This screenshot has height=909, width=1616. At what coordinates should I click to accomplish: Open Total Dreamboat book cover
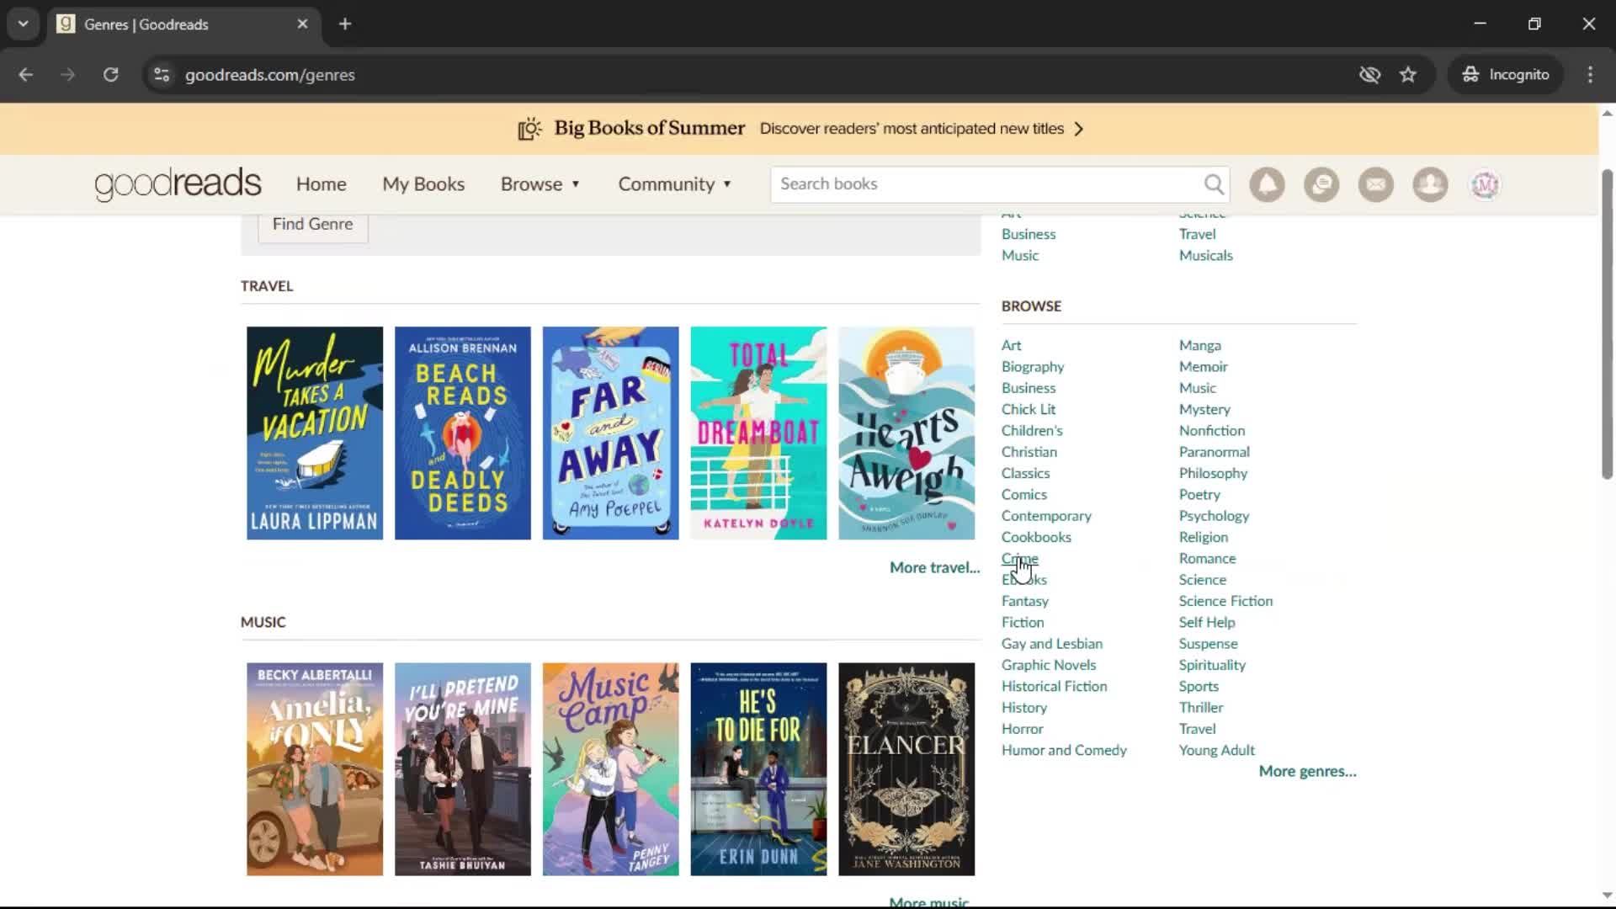click(758, 433)
